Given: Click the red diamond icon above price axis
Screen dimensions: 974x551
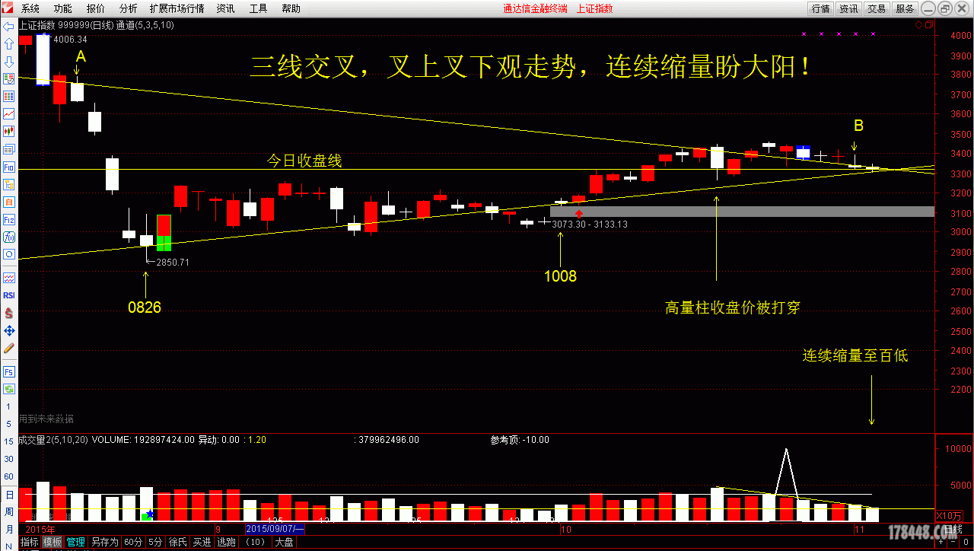Looking at the screenshot, I should tap(919, 25).
